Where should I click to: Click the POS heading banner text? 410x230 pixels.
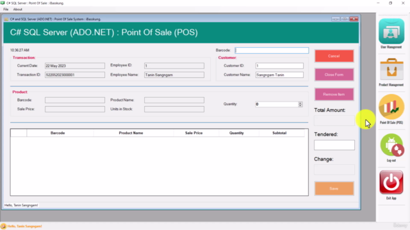[x=104, y=33]
